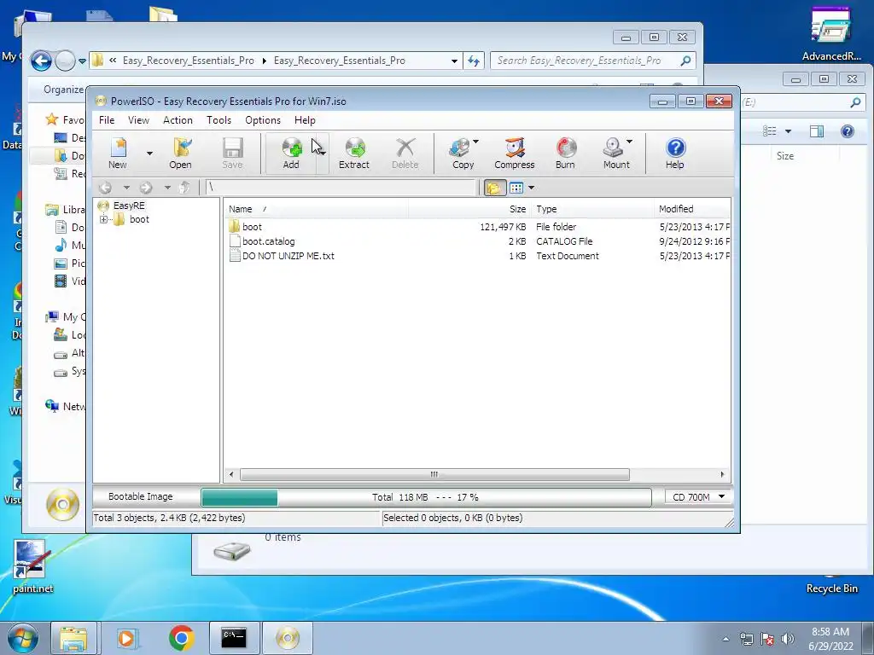Image resolution: width=874 pixels, height=655 pixels.
Task: Expand the Copy dropdown arrow
Action: [475, 142]
